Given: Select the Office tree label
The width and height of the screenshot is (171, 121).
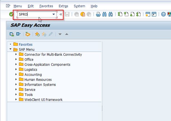Looking at the screenshot, I should click(29, 59).
